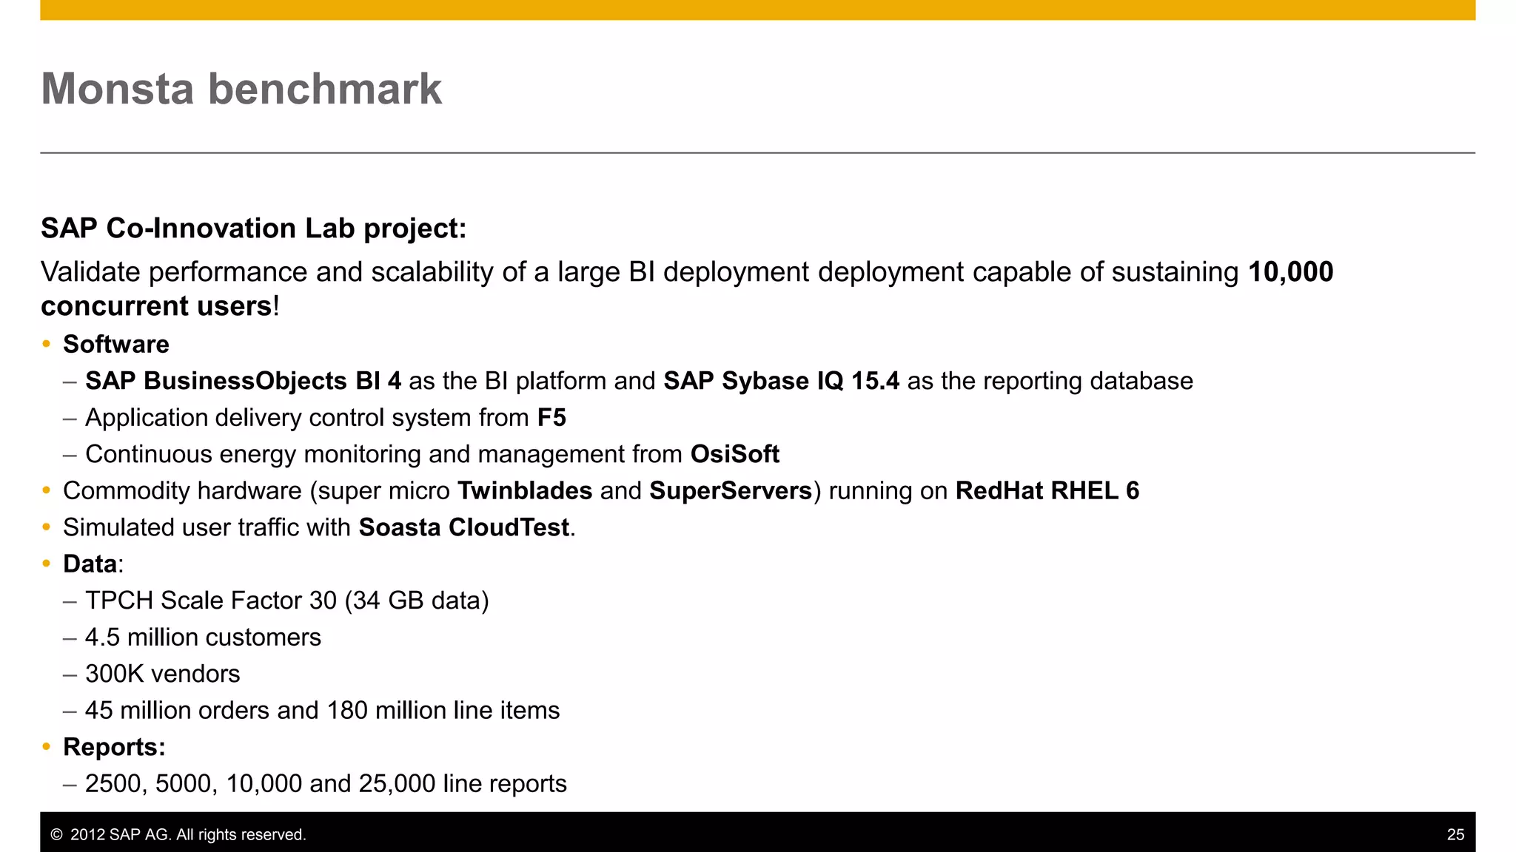Click the '300K vendors' line

[163, 674]
